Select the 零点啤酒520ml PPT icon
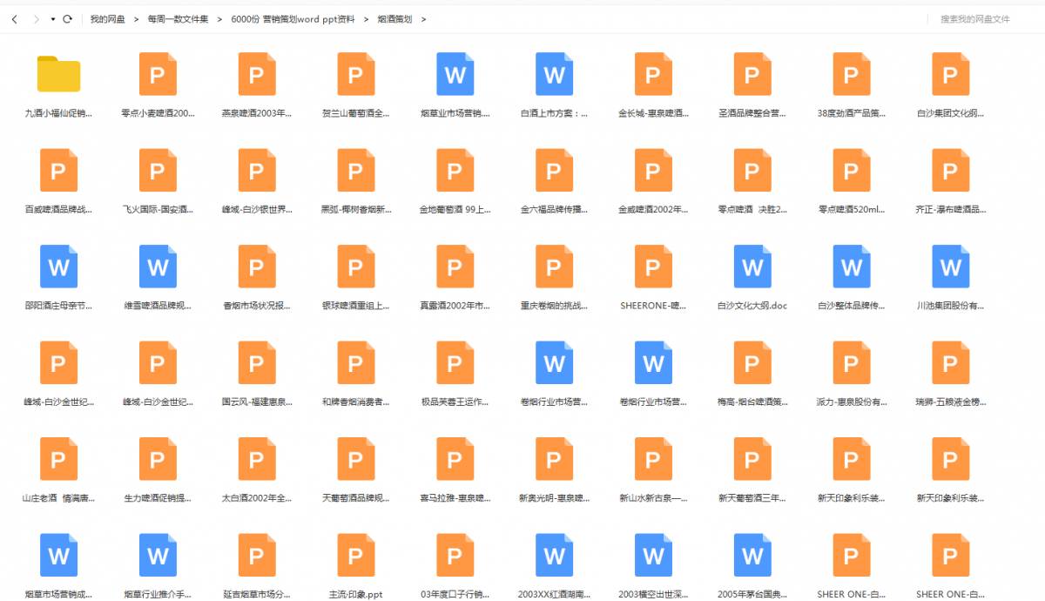The width and height of the screenshot is (1045, 601). click(x=853, y=170)
